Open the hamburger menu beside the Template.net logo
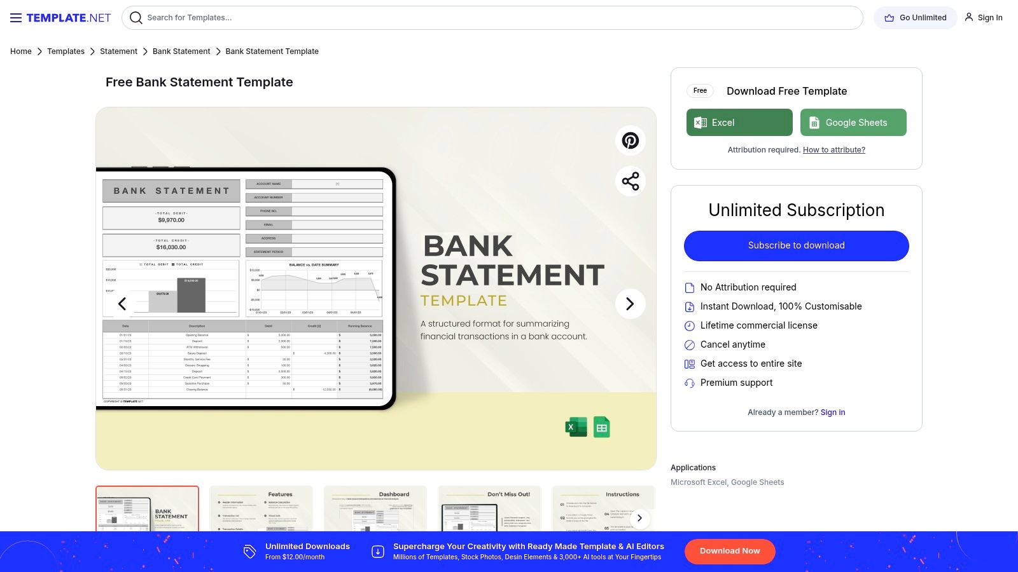The height and width of the screenshot is (572, 1018). [x=16, y=18]
